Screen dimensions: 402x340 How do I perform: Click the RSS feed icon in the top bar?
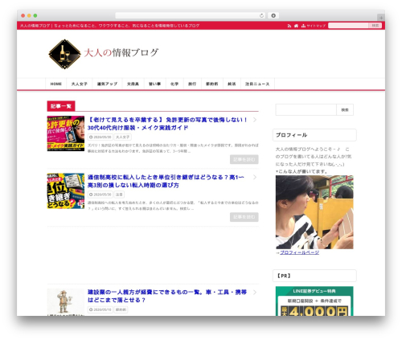tap(289, 26)
